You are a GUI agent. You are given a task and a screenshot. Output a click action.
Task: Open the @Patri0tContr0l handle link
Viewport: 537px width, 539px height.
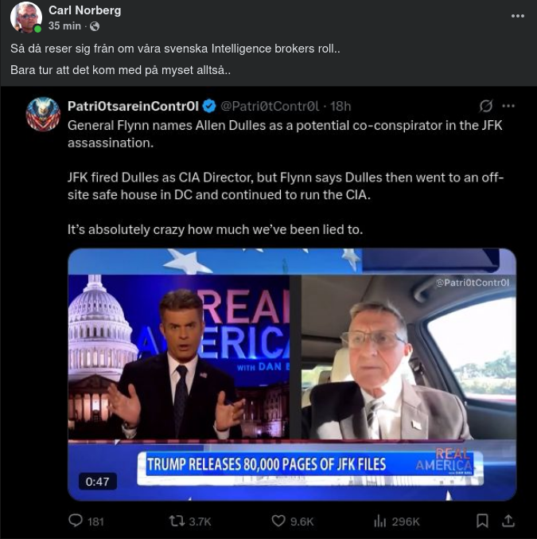coord(269,106)
